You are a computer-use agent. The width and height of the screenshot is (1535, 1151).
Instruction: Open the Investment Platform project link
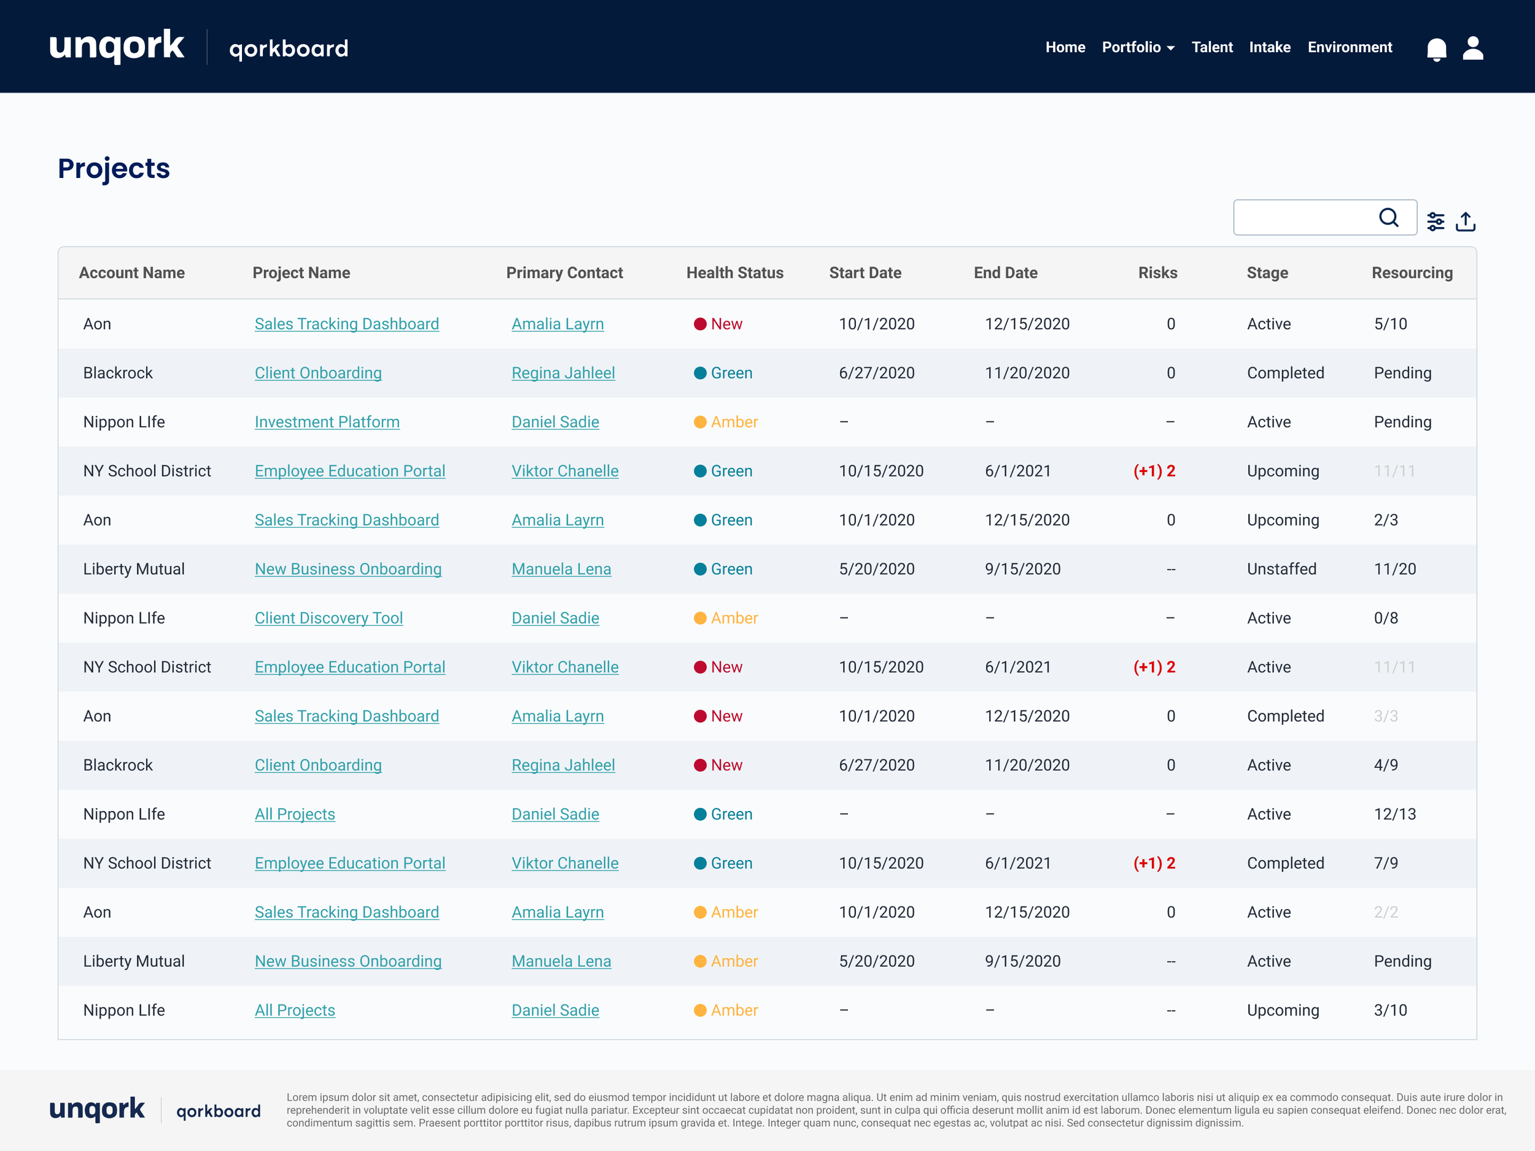327,422
